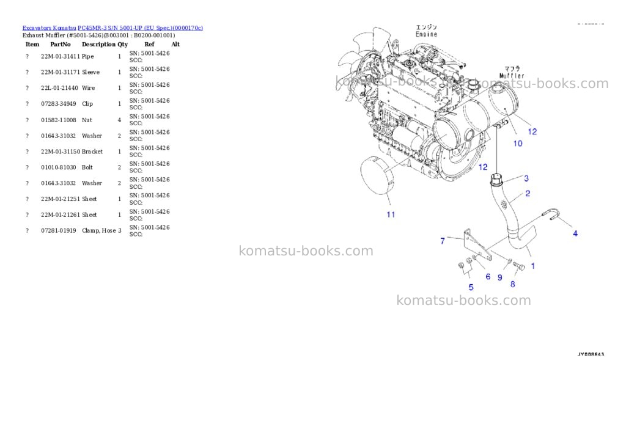
Task: Click the Clamp, Hose description
Action: (x=99, y=231)
